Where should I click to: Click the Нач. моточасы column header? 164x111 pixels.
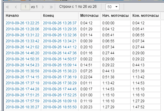(116, 16)
